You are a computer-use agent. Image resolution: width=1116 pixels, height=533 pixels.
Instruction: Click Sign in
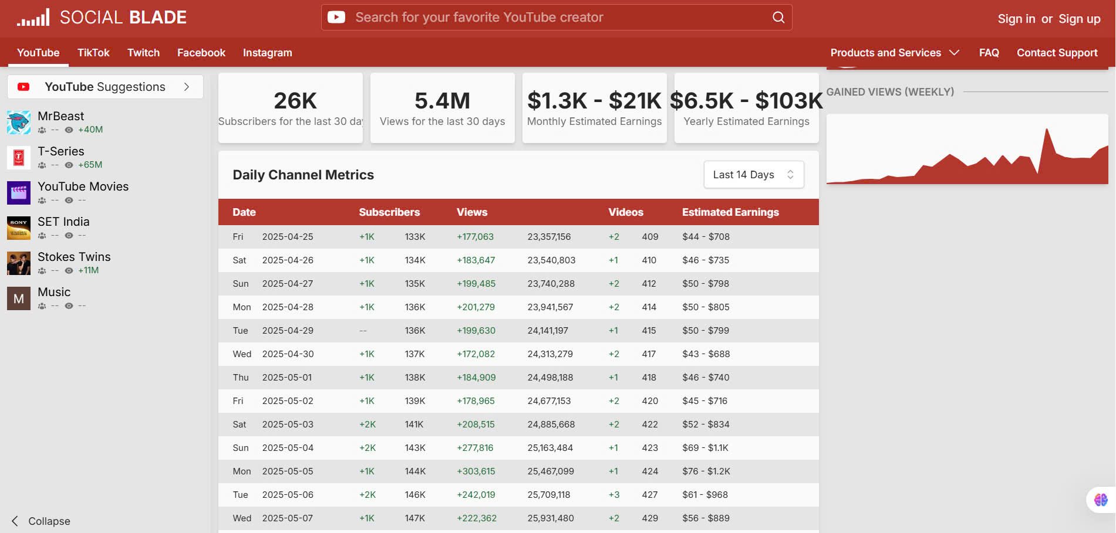pos(1016,19)
